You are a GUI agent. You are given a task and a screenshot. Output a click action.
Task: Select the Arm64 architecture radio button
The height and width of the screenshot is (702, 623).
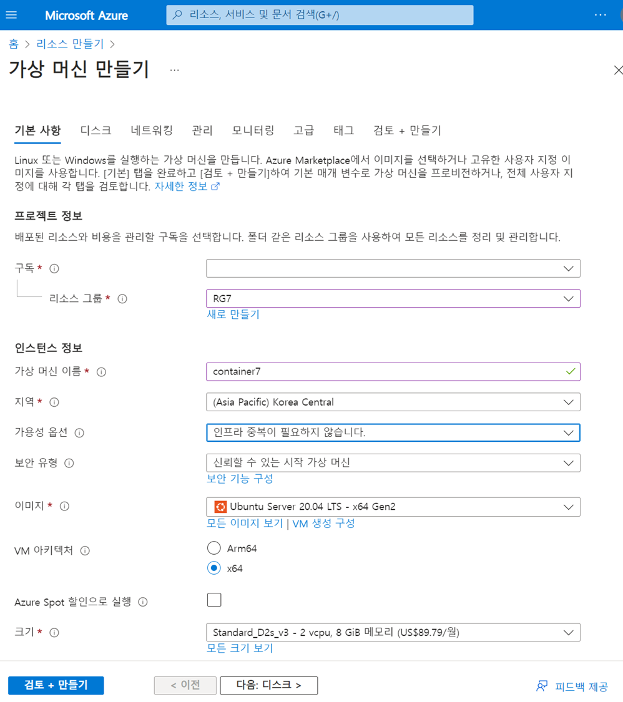point(214,548)
